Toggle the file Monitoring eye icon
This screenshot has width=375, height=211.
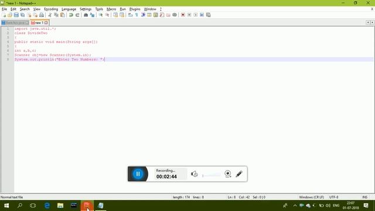click(175, 15)
